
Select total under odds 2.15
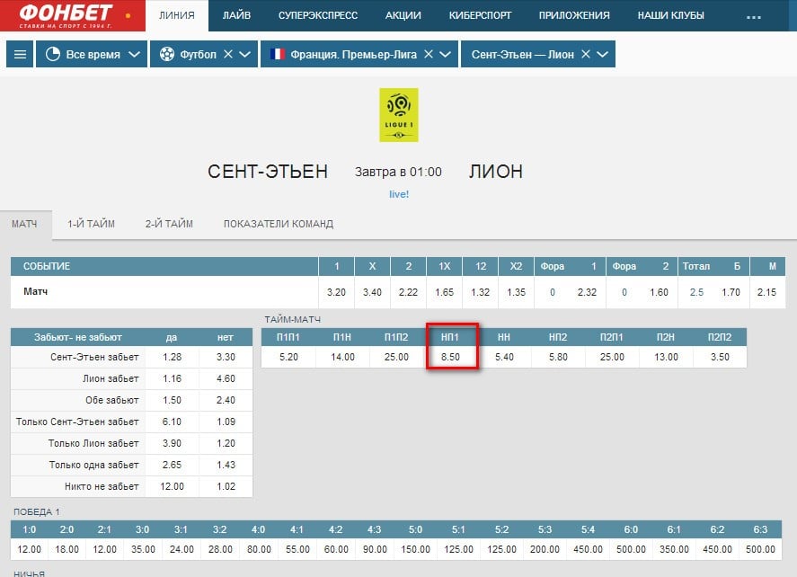point(767,292)
